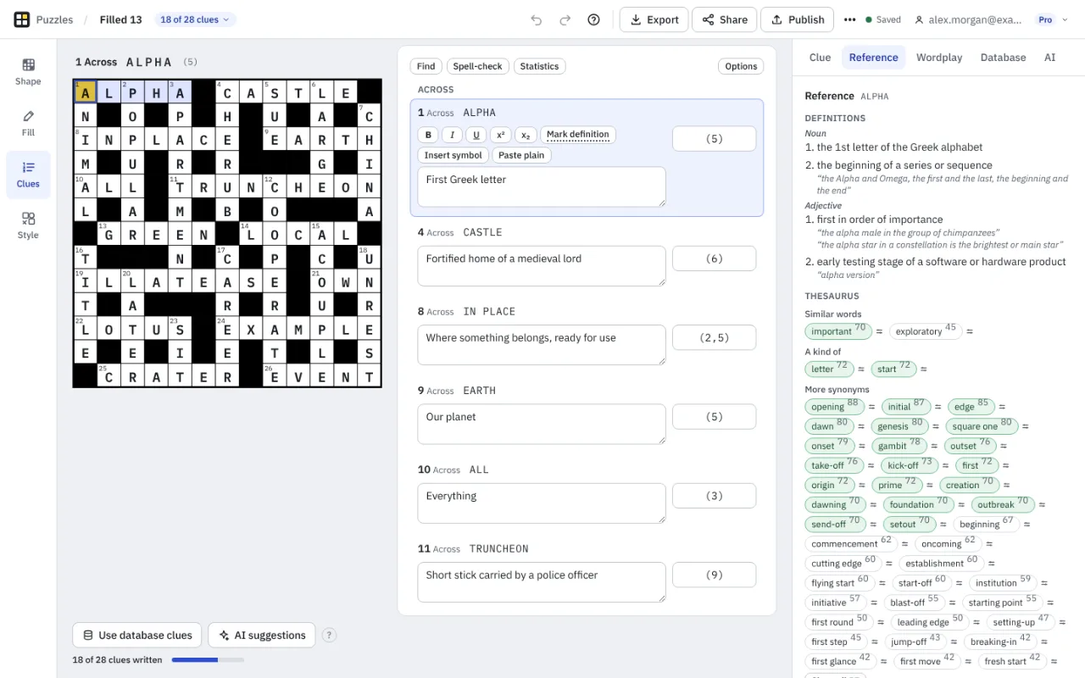Click AI suggestions button
Image resolution: width=1085 pixels, height=678 pixels.
pos(262,635)
